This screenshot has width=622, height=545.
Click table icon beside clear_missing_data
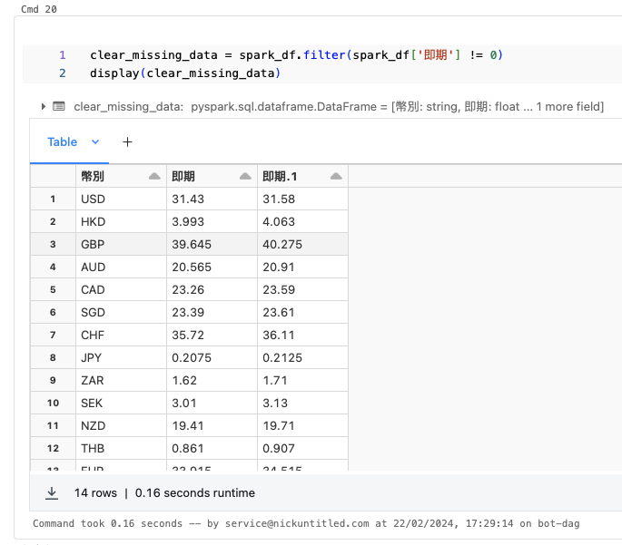point(59,106)
